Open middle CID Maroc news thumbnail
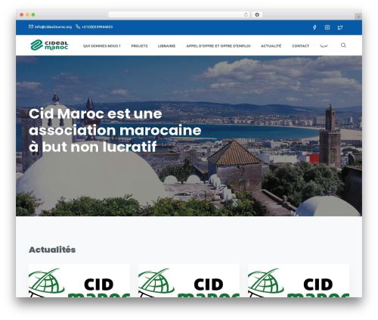 pyautogui.click(x=189, y=281)
